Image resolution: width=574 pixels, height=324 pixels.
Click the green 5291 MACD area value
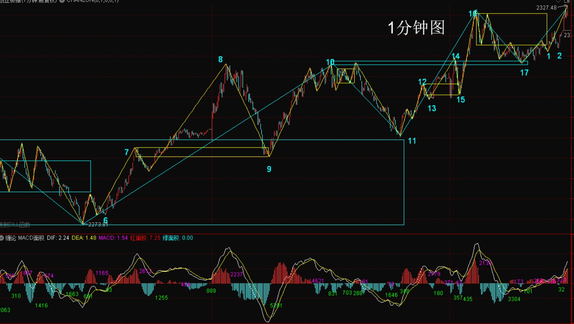click(x=276, y=305)
